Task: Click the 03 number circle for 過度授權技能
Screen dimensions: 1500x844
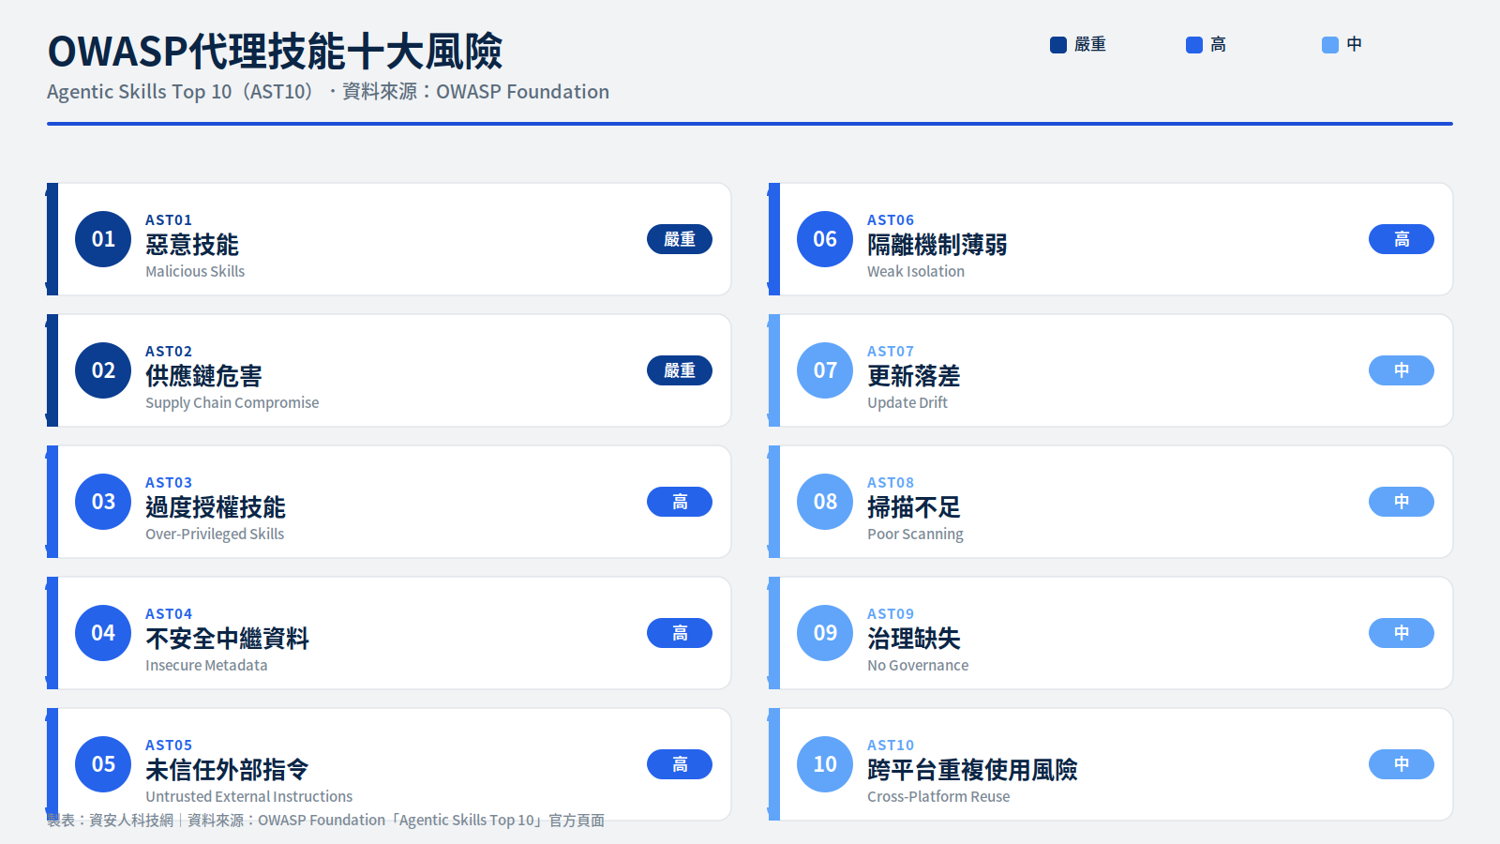Action: click(103, 502)
